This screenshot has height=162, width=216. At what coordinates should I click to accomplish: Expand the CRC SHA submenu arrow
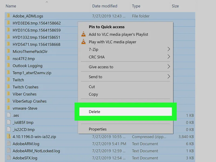[168, 57]
